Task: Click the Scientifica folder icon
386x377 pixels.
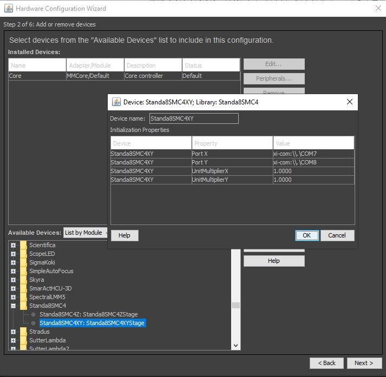Action: tap(23, 245)
